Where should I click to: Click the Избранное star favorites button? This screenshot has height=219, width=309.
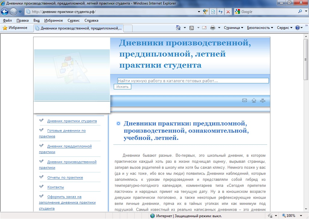click(x=15, y=28)
